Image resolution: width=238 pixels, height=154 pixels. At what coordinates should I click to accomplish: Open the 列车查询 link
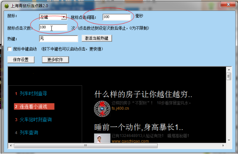[x=29, y=133]
